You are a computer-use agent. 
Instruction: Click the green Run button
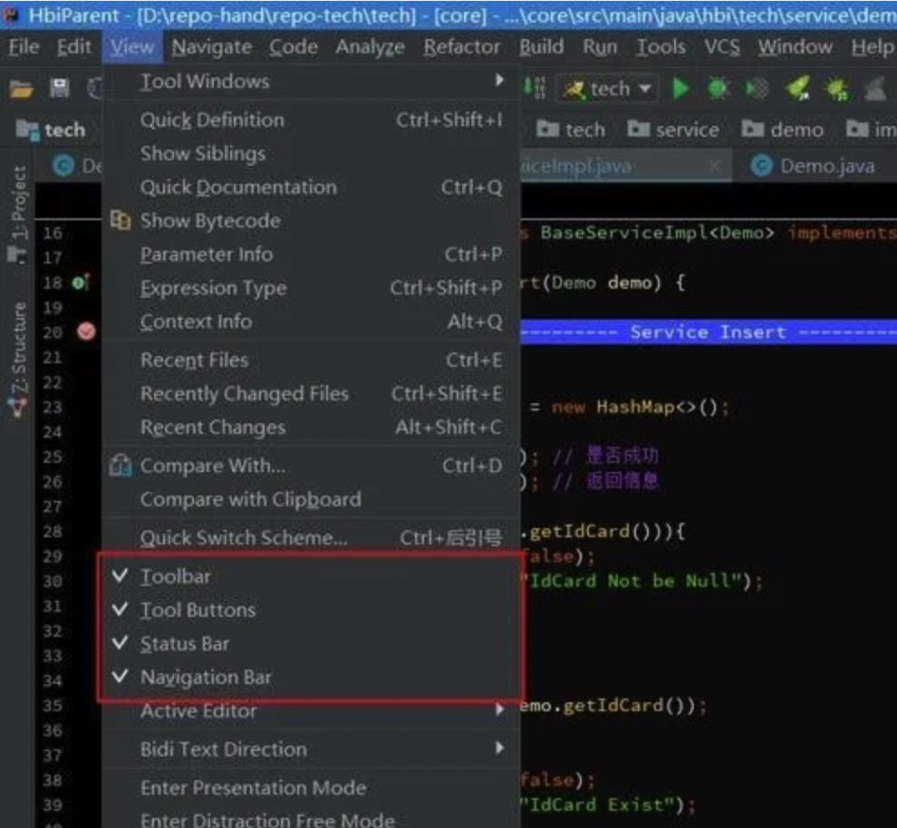680,89
